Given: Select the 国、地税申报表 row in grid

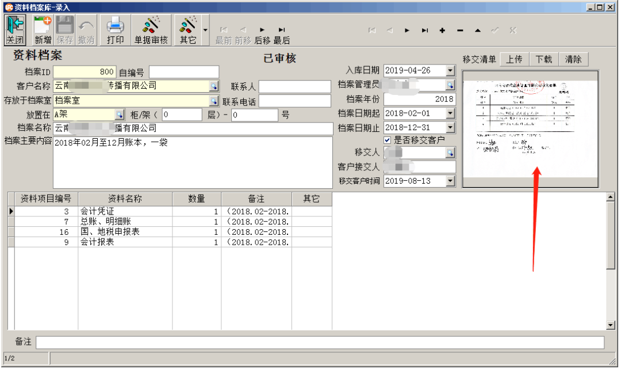Looking at the screenshot, I should [x=173, y=232].
